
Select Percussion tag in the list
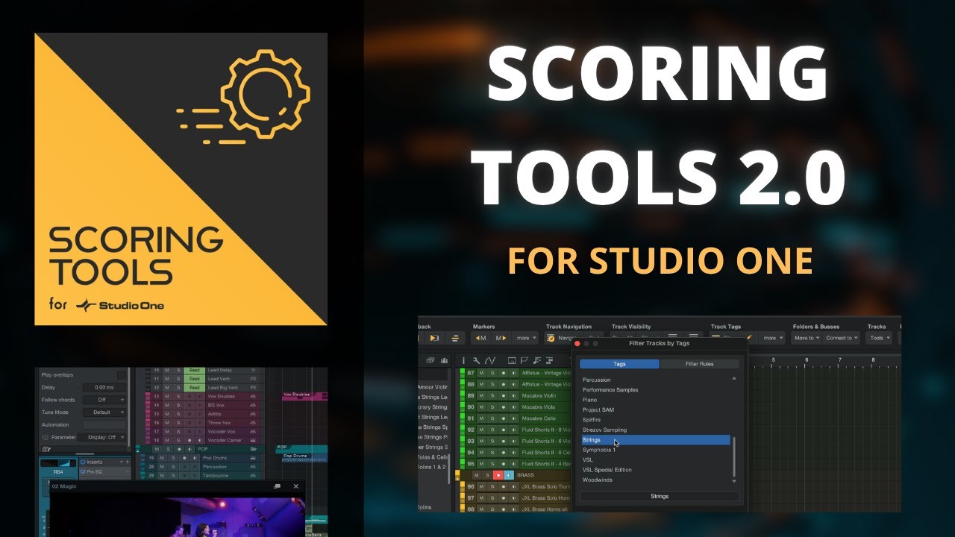pyautogui.click(x=656, y=380)
